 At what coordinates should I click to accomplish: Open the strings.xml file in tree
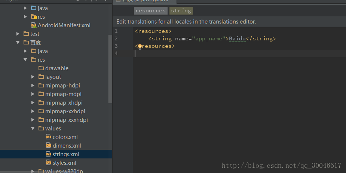[66, 154]
